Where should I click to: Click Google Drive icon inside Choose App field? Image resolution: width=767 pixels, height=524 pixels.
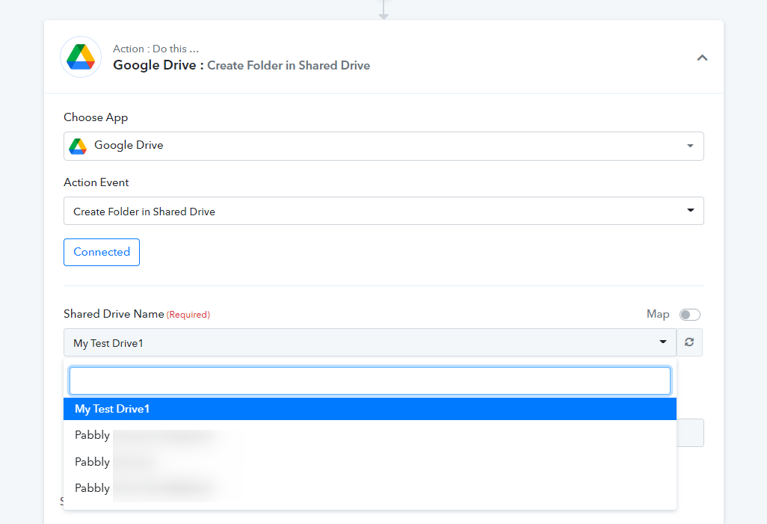click(x=78, y=146)
